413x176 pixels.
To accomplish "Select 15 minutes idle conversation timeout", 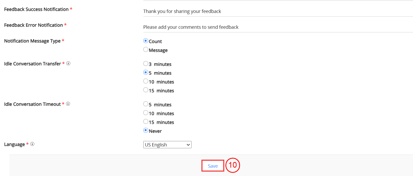I will (146, 122).
